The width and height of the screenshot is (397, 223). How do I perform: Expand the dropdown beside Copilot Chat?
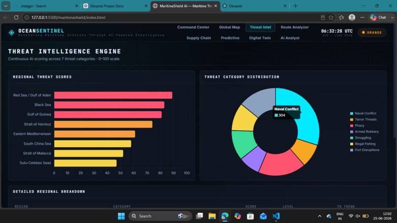[392, 17]
